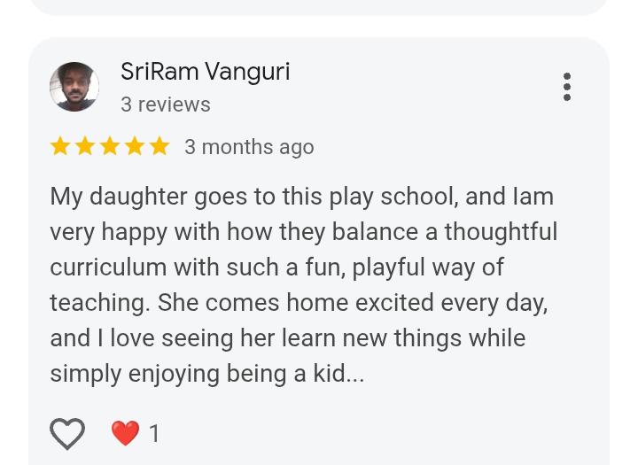The height and width of the screenshot is (465, 638).
Task: View the reviewer's 3 reviews
Action: tap(166, 105)
